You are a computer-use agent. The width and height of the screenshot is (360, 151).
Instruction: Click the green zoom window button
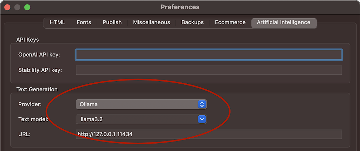click(27, 7)
